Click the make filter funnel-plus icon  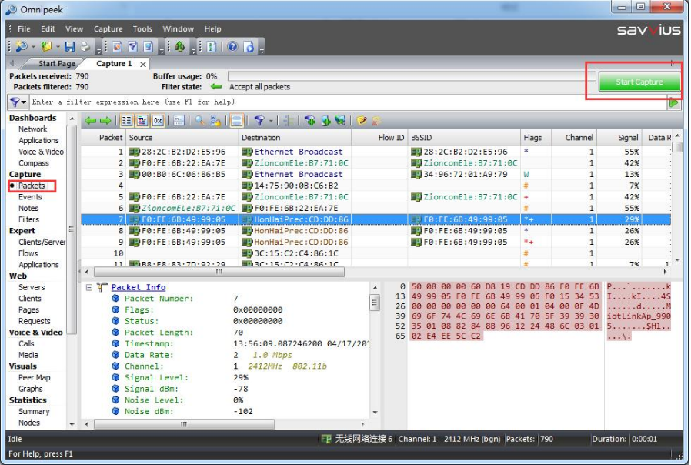(310, 121)
